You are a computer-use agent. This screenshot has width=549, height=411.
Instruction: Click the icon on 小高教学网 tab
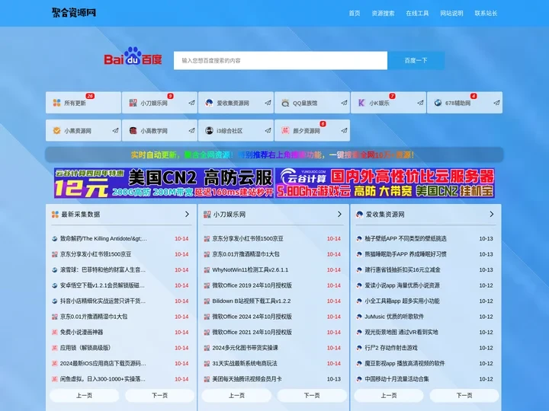(x=133, y=130)
